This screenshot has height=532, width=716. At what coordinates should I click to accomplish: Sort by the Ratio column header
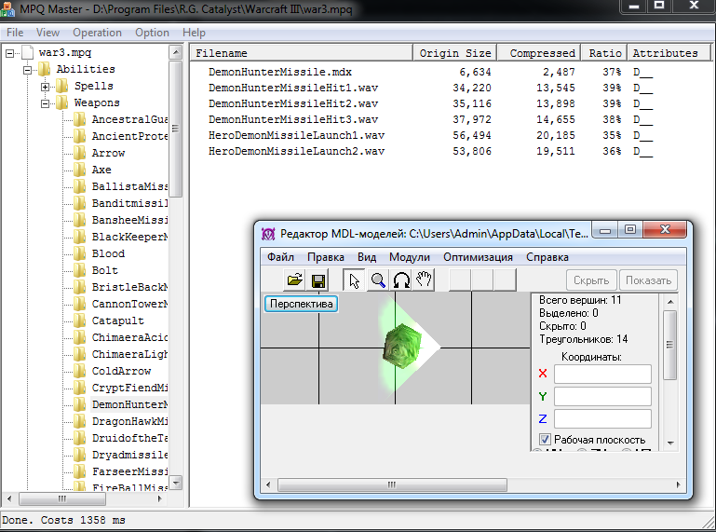[603, 53]
